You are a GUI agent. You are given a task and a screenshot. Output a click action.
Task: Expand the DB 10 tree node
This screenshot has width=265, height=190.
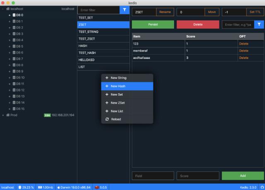click(10, 78)
